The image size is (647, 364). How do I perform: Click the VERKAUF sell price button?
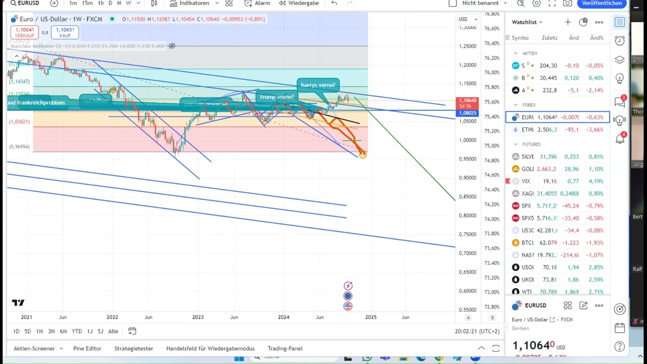tap(24, 32)
